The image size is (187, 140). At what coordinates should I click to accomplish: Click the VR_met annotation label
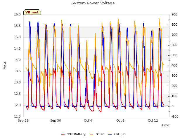pyautogui.click(x=32, y=12)
